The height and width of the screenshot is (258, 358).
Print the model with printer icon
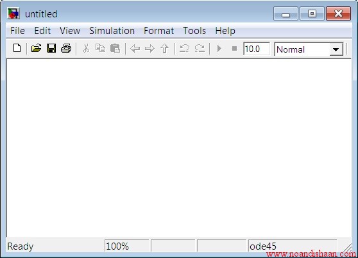pos(66,48)
